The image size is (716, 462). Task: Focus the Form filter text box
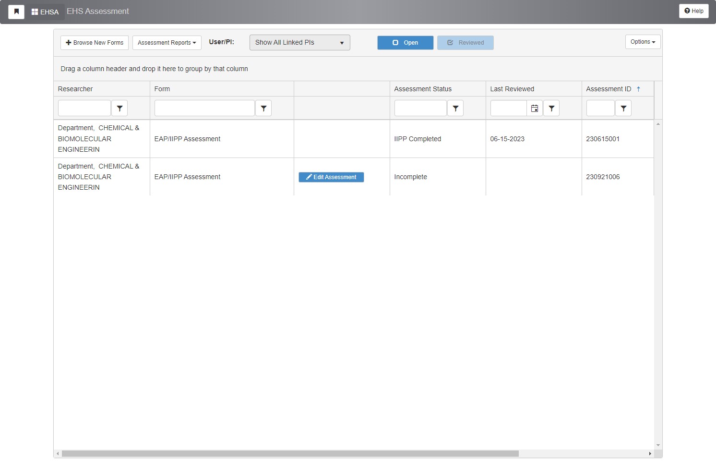[x=204, y=109]
